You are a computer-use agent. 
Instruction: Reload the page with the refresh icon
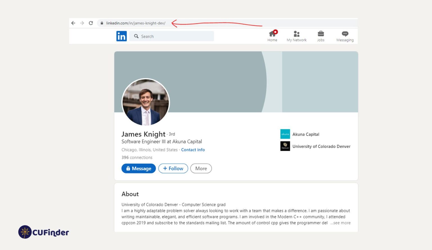point(91,23)
